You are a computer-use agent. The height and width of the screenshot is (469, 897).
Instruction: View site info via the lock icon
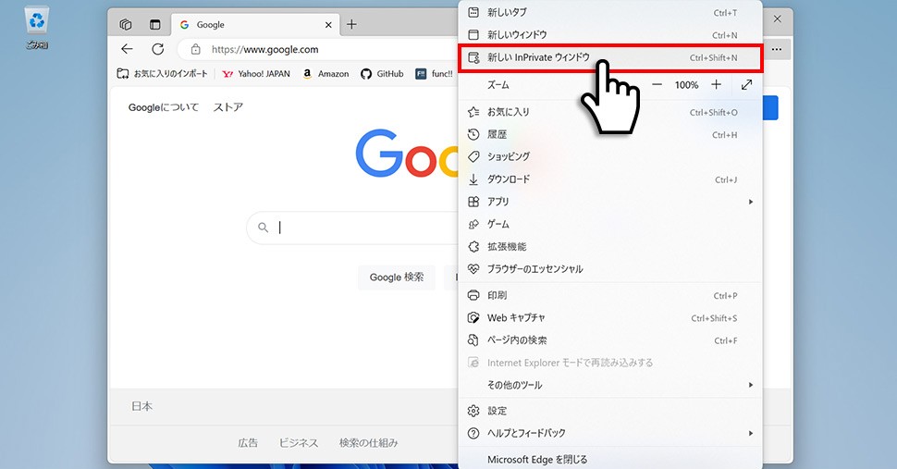point(196,49)
